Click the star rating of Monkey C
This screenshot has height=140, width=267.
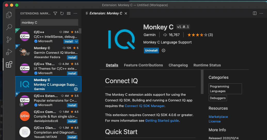pos(197,35)
